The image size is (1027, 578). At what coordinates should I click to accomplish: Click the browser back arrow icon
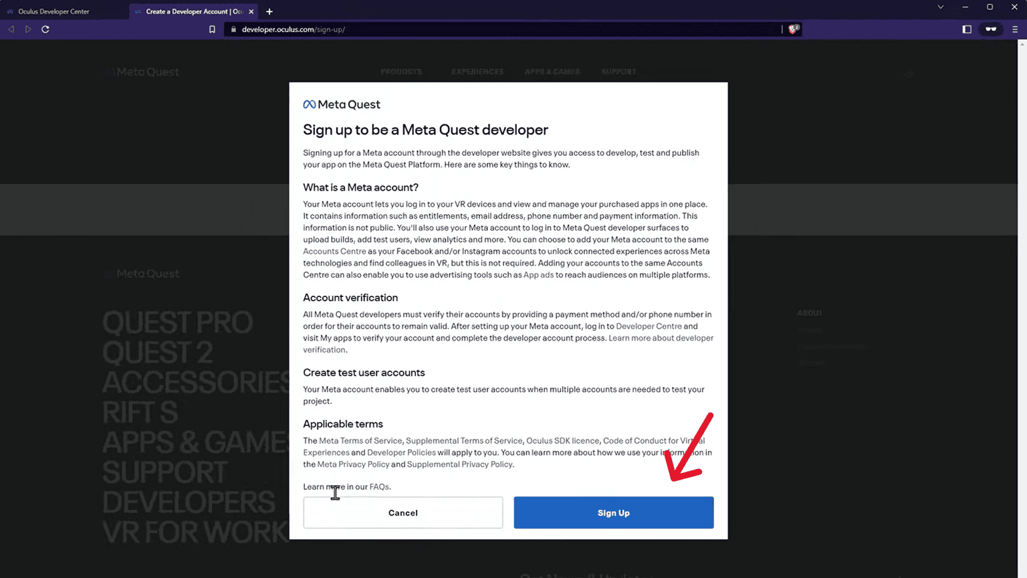[x=11, y=29]
